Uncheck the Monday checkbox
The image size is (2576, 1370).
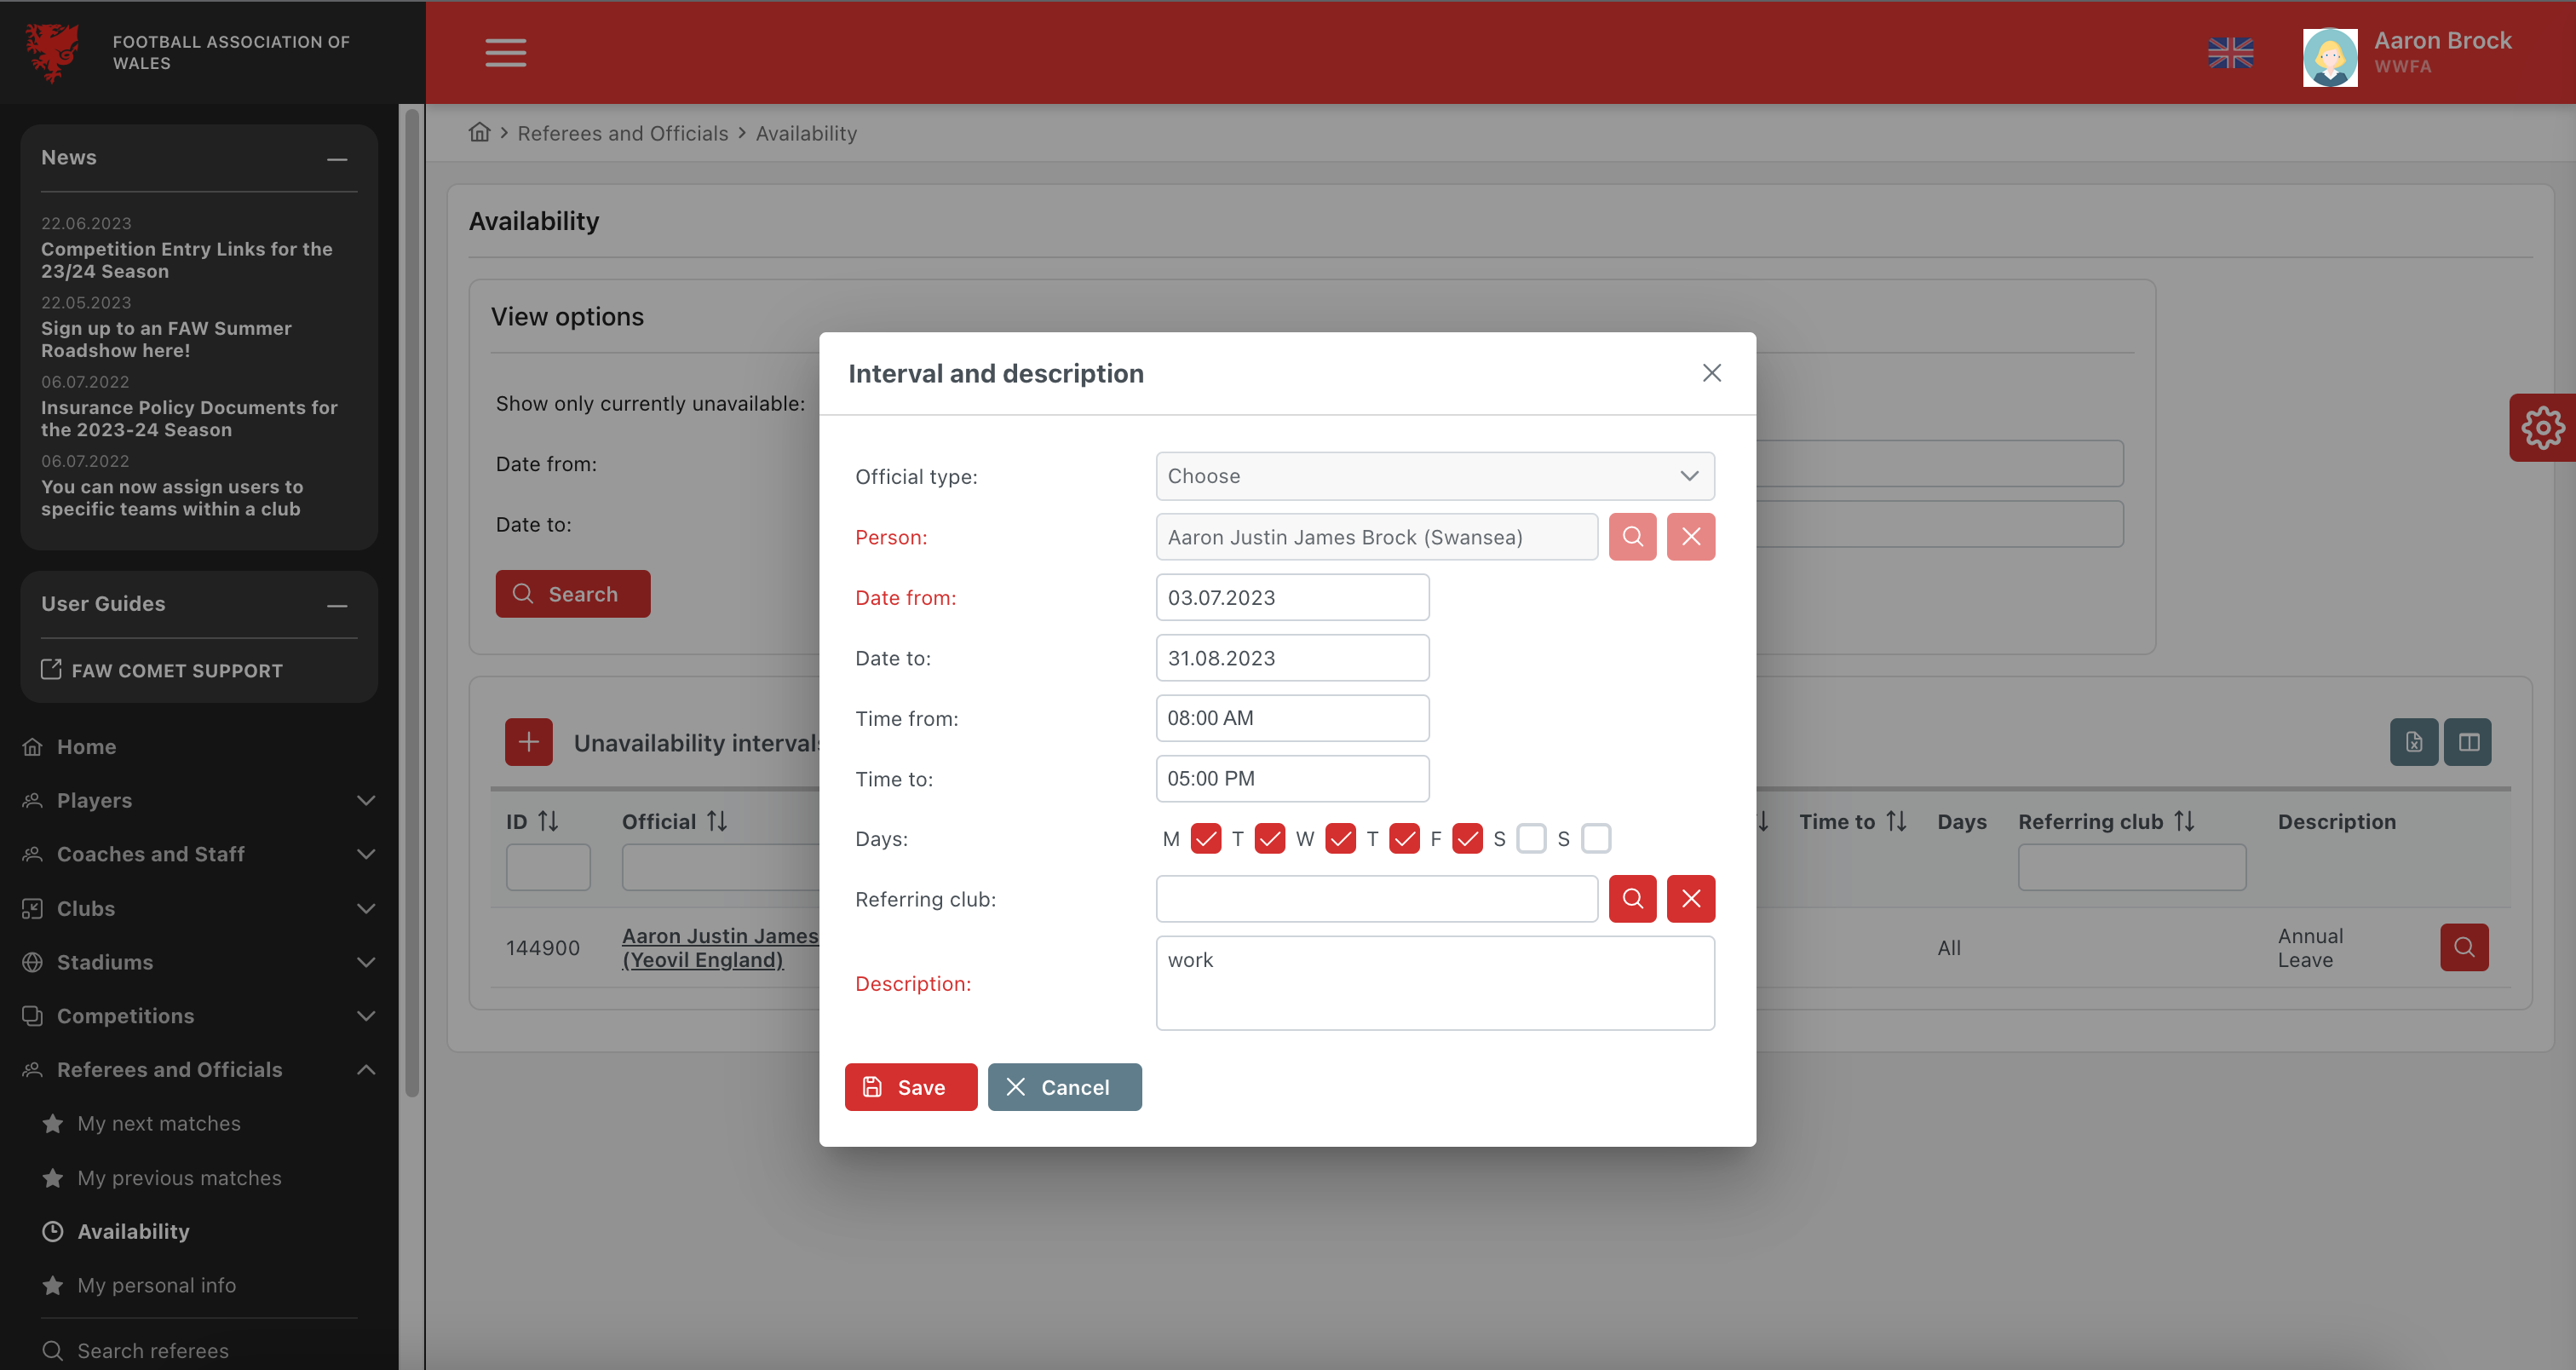coord(1206,838)
